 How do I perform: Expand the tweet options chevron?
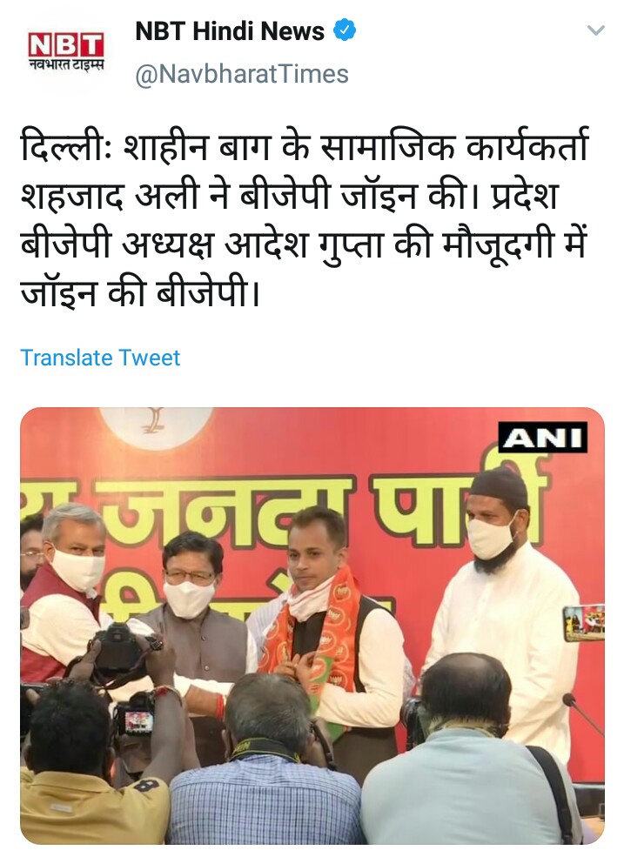pyautogui.click(x=595, y=30)
